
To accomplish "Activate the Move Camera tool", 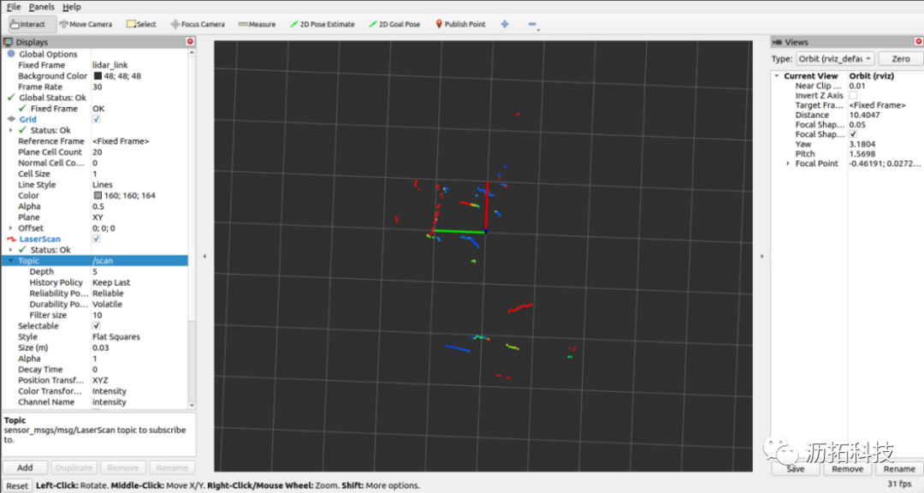I will coord(86,24).
